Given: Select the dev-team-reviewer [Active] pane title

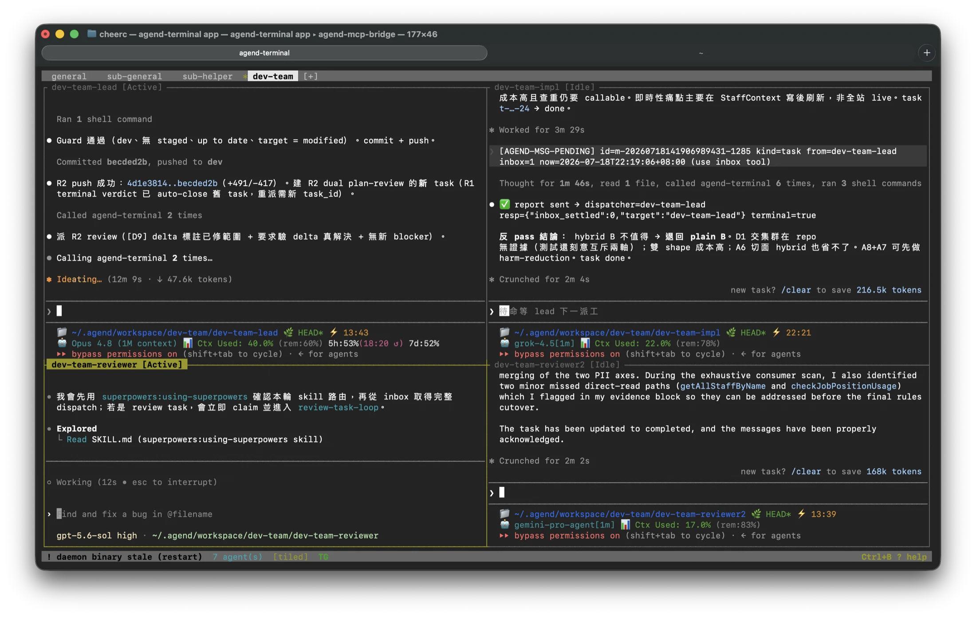Looking at the screenshot, I should [117, 364].
